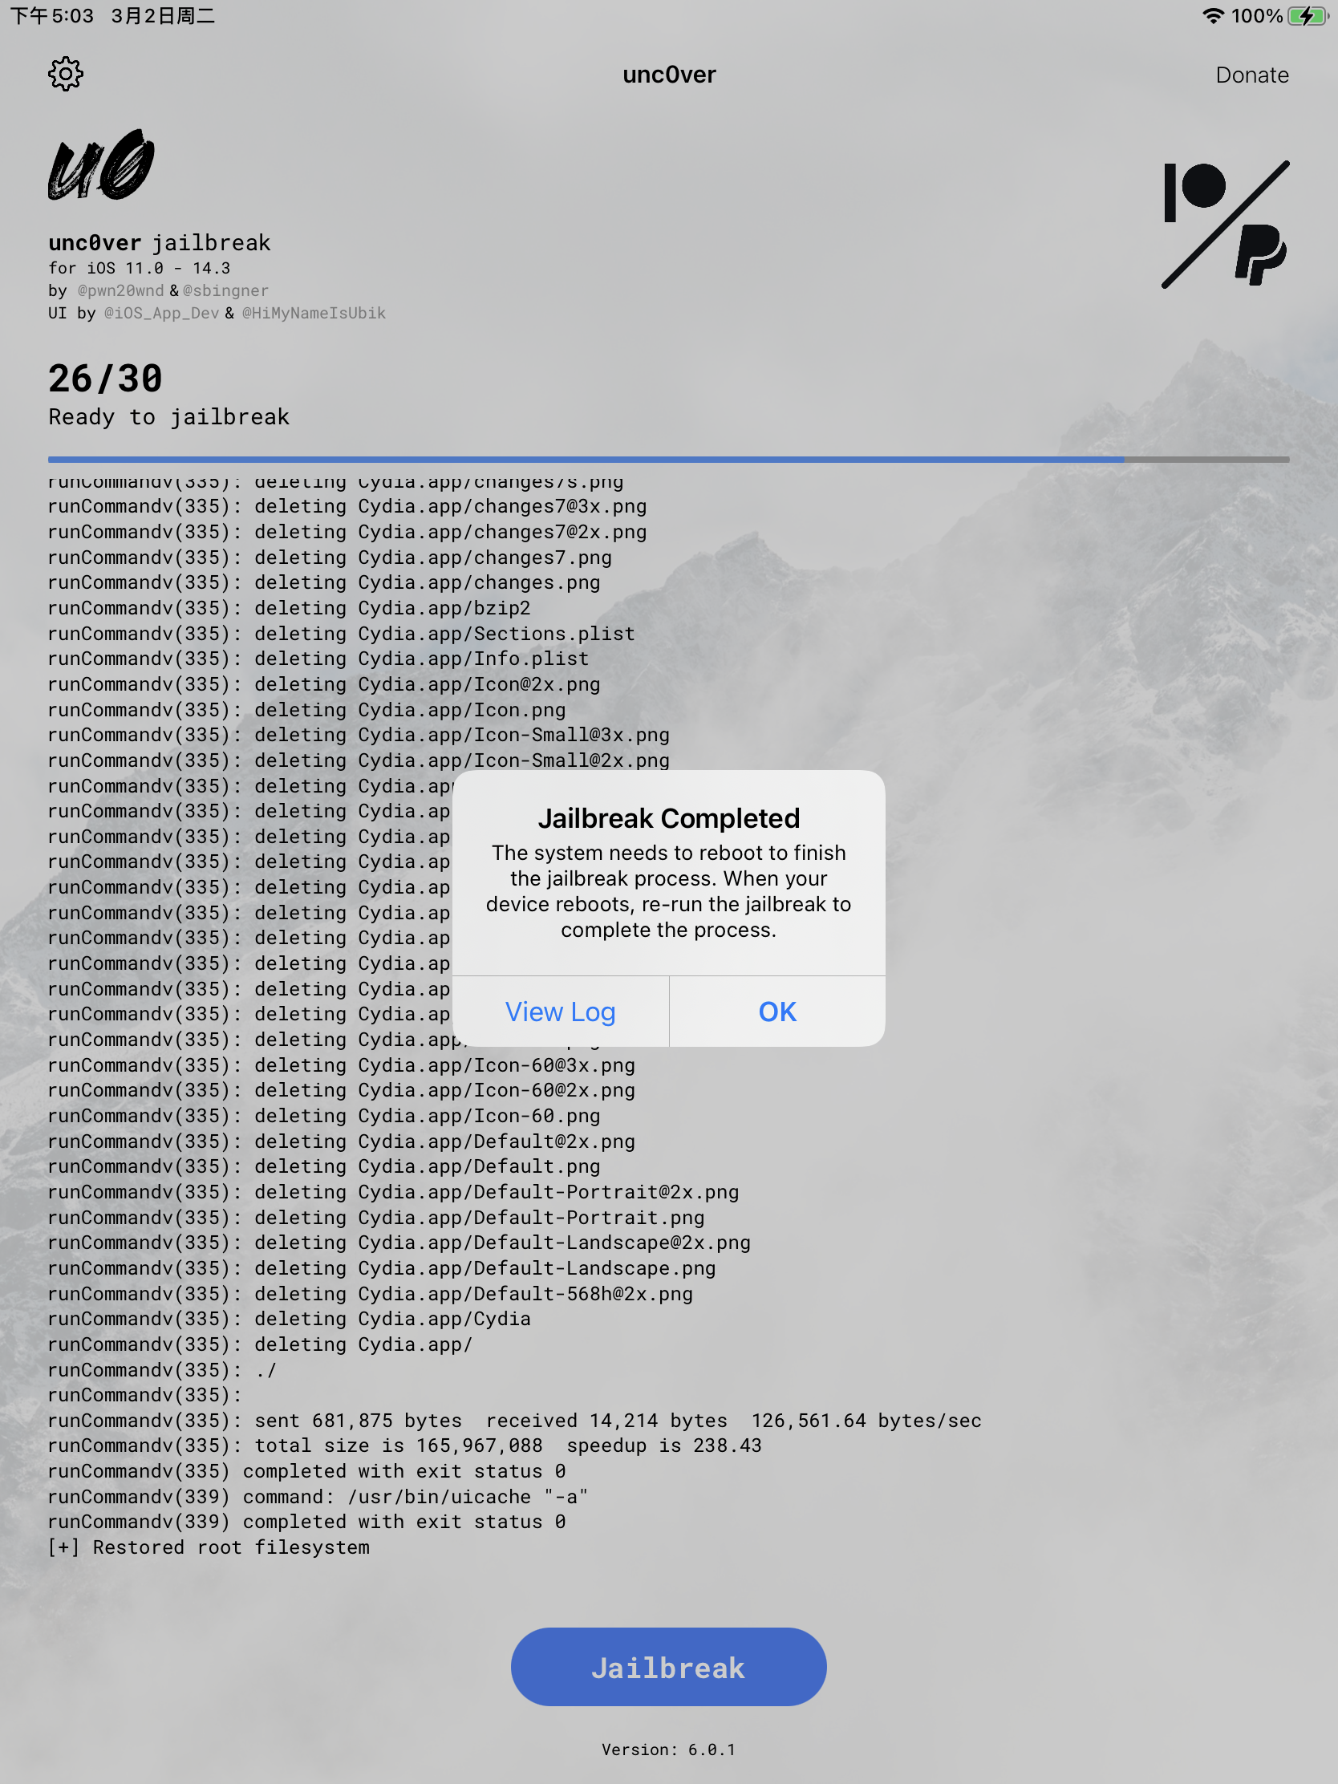The width and height of the screenshot is (1338, 1784).
Task: Select the Version 6.0.1 label
Action: [x=667, y=1750]
